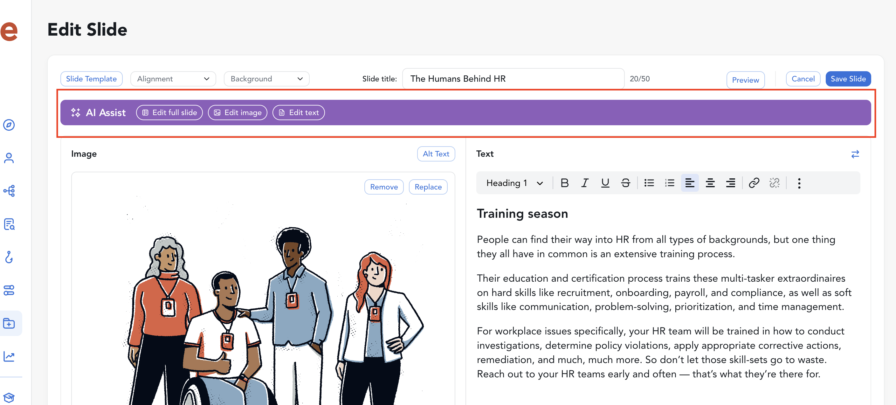Viewport: 896px width, 405px height.
Task: Select Edit image in AI Assist
Action: [238, 113]
